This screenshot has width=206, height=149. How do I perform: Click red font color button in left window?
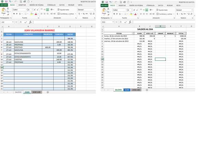pyautogui.click(x=35, y=14)
